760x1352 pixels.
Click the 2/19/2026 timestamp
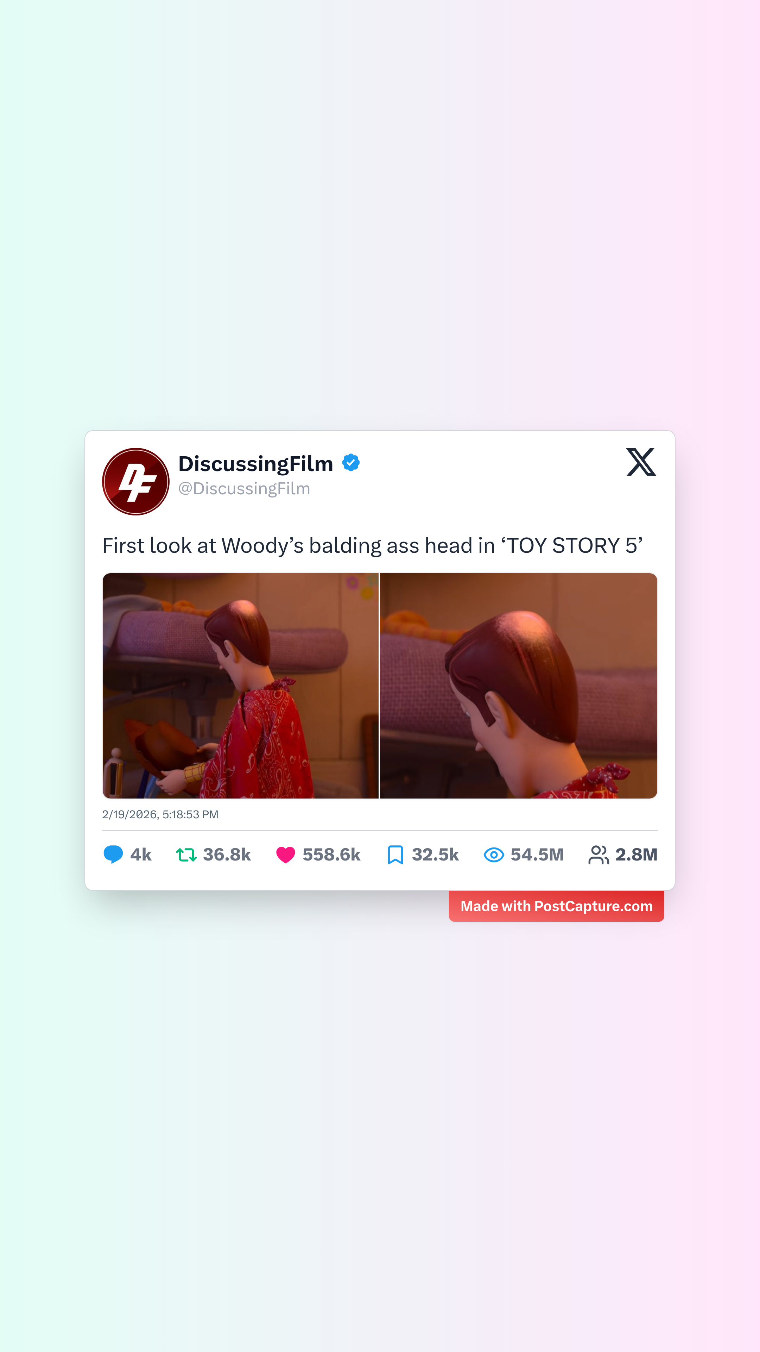click(160, 815)
